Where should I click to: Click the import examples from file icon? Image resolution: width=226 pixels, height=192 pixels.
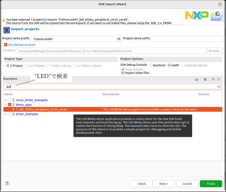point(197,79)
